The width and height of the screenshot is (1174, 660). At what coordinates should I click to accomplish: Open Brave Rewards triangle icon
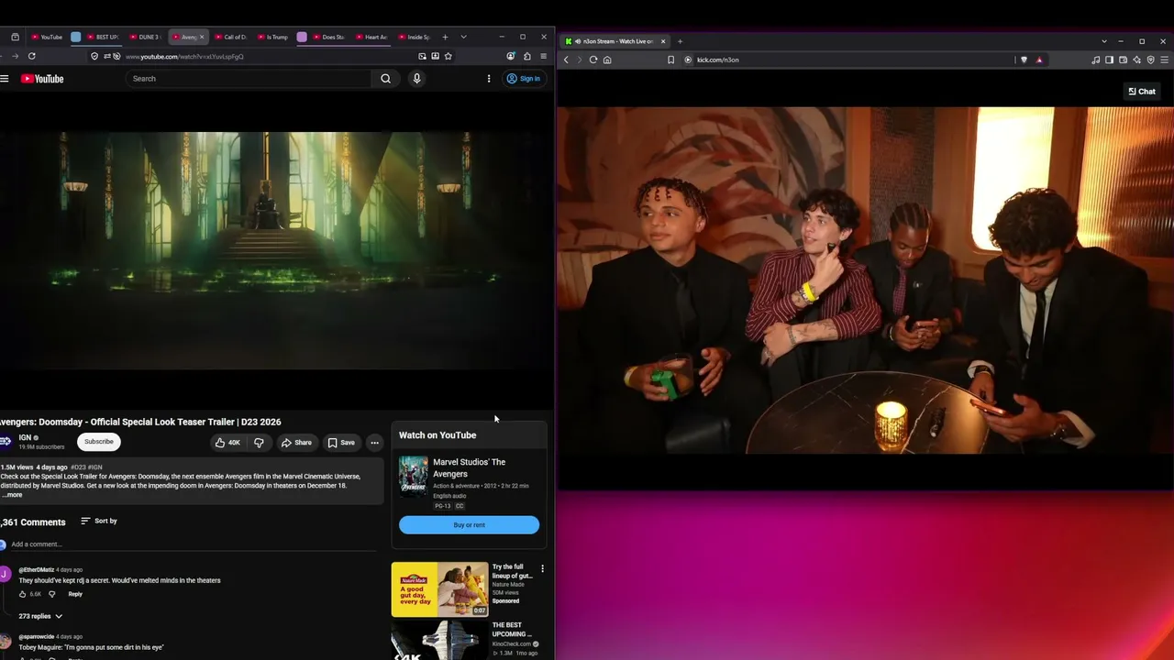coord(1039,60)
